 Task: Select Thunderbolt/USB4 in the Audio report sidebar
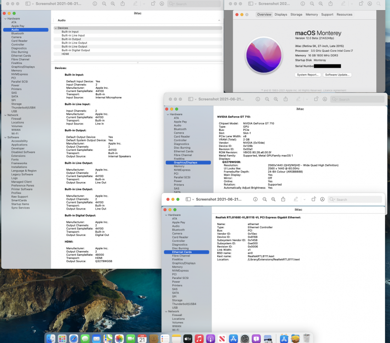23,108
